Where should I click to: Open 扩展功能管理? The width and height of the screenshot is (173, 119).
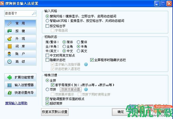(20, 77)
